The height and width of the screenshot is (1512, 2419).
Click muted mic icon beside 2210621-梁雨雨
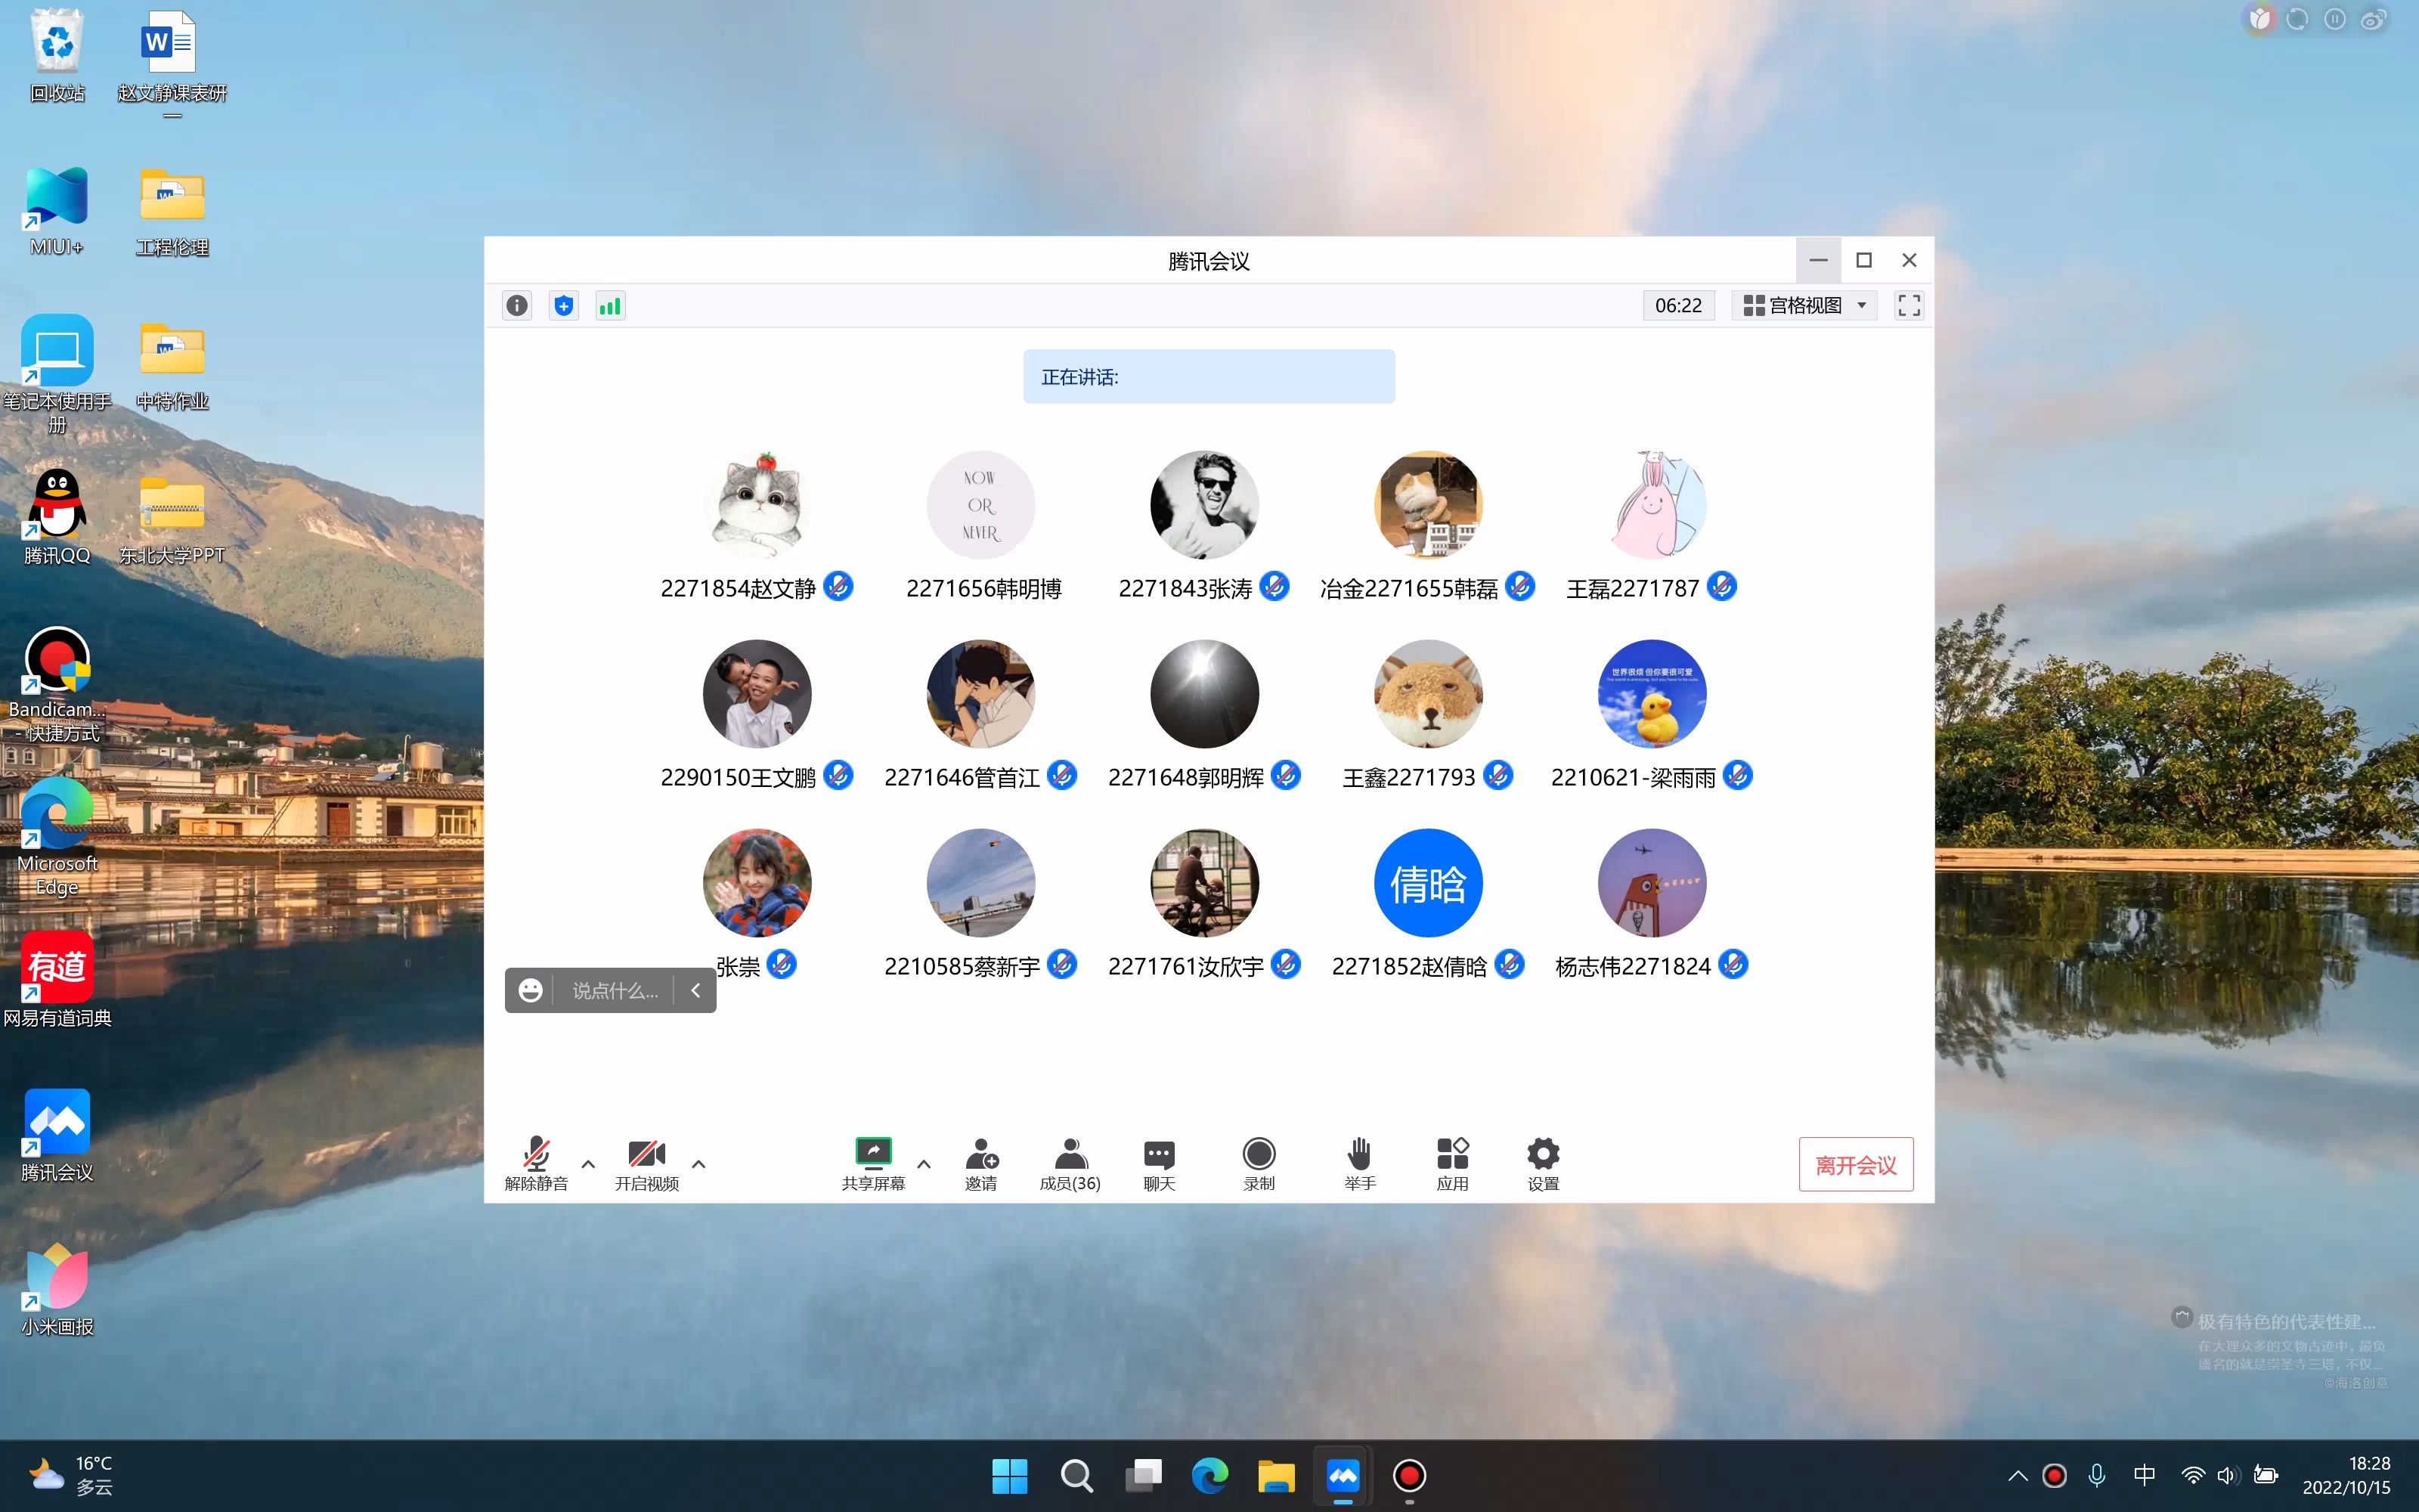point(1739,775)
